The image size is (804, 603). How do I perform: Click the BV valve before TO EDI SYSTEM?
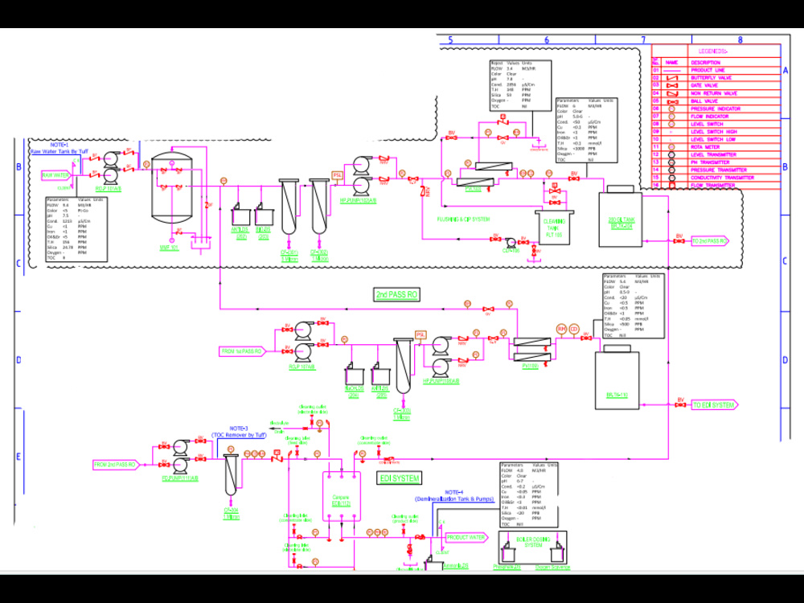point(680,404)
